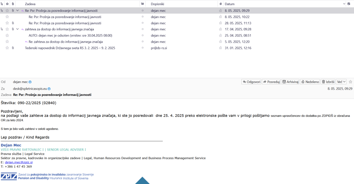
Task: Click the thread column header icon
Action: tap(2, 4)
